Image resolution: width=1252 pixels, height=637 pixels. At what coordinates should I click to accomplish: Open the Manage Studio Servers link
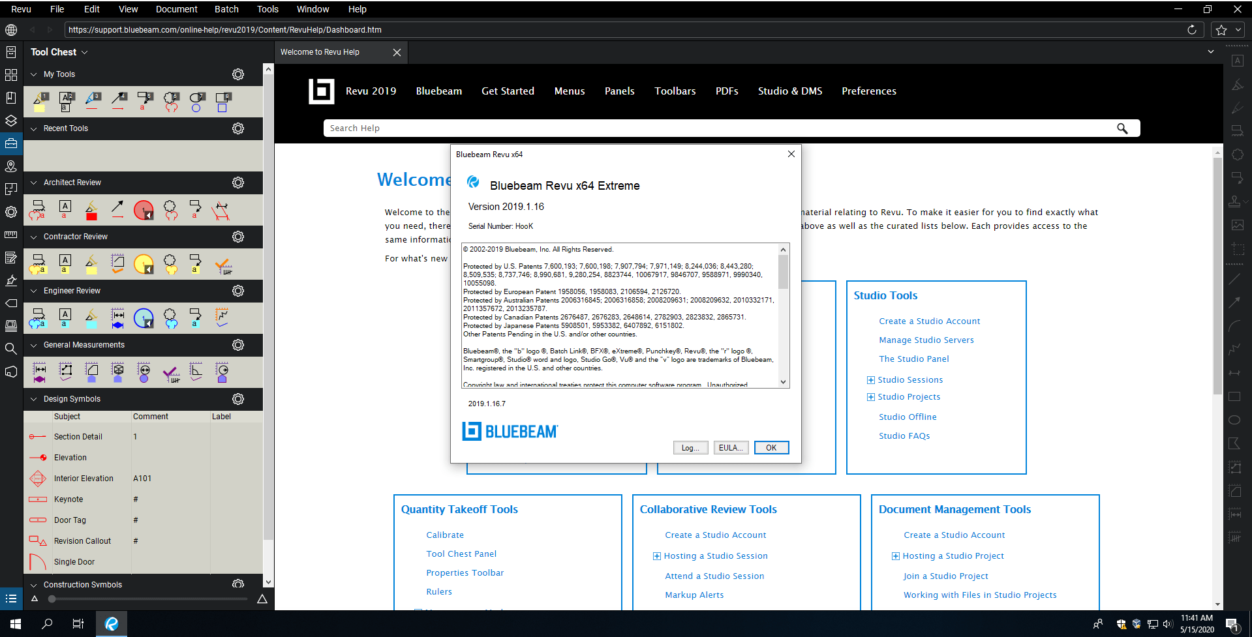pos(926,340)
